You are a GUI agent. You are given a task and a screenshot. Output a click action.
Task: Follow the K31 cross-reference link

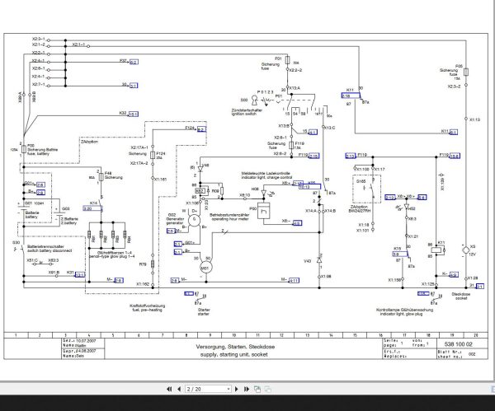click(x=79, y=274)
